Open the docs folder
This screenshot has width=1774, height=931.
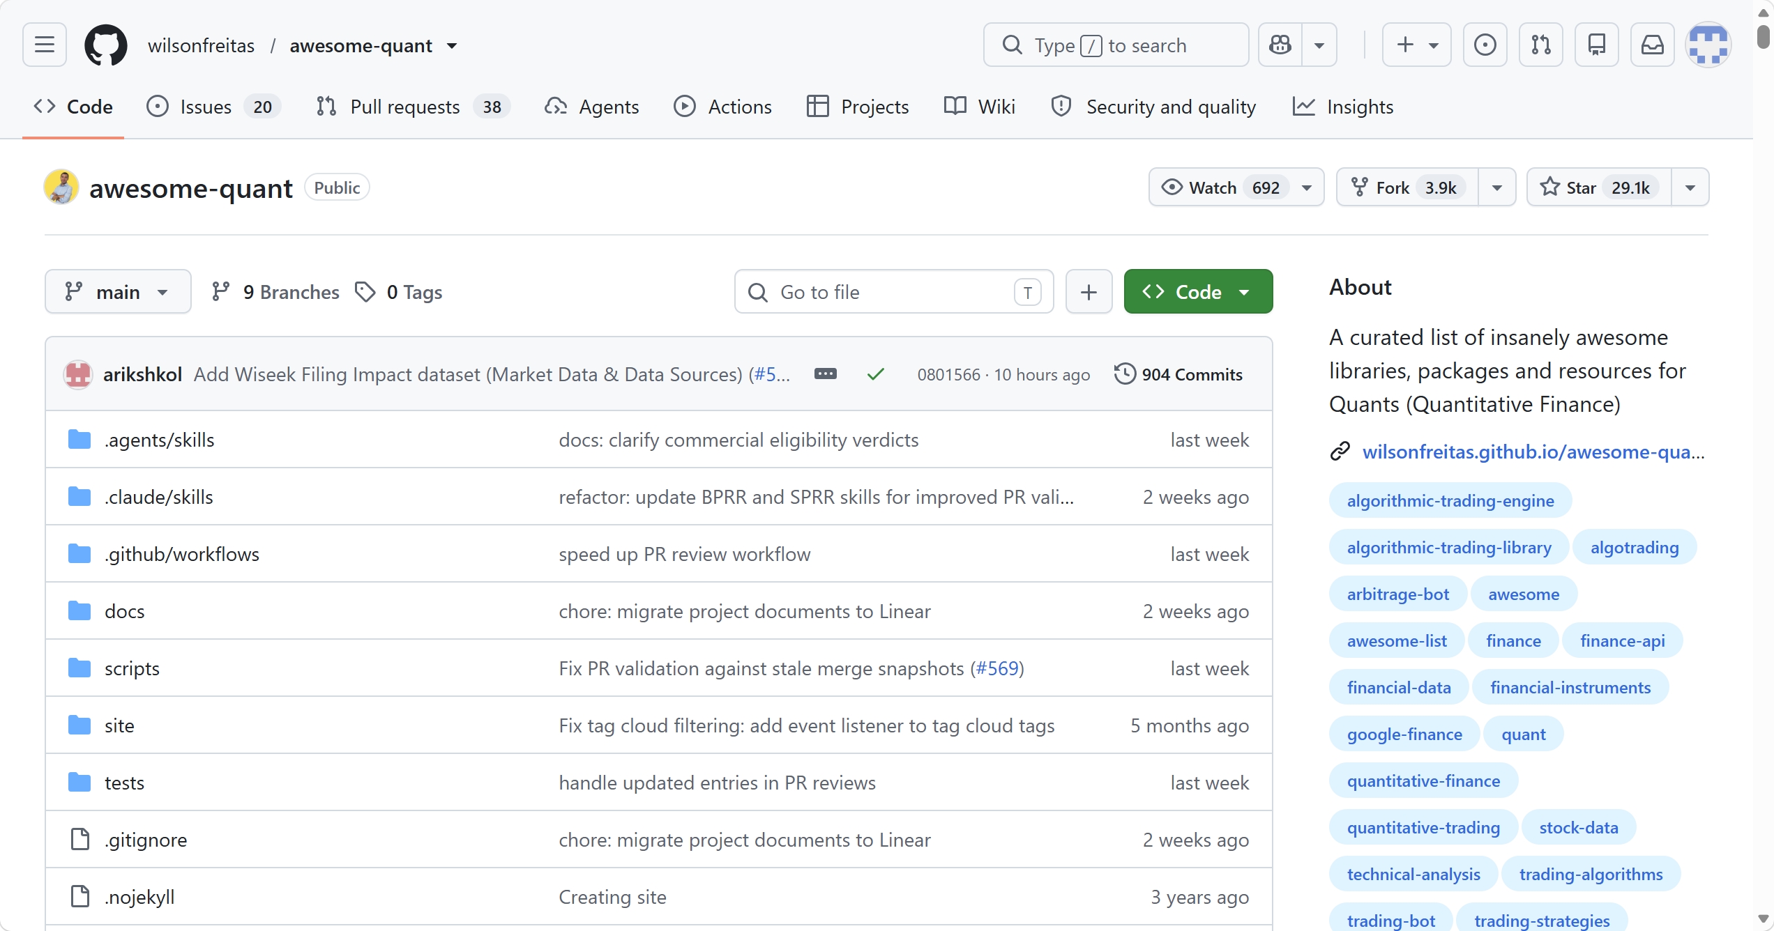pyautogui.click(x=125, y=611)
